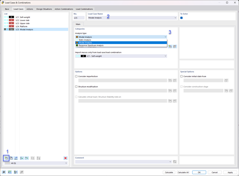
Task: Open the Load Combinations tab
Action: [84, 9]
